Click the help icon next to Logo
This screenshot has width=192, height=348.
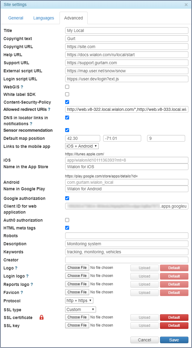click(16, 268)
